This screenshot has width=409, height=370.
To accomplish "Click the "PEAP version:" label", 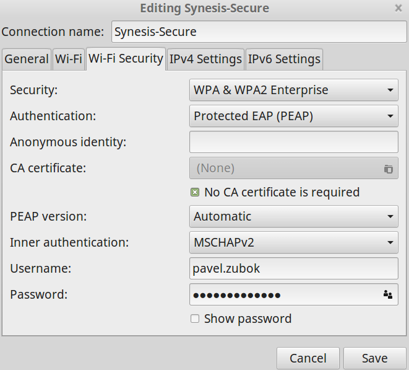I will click(48, 216).
